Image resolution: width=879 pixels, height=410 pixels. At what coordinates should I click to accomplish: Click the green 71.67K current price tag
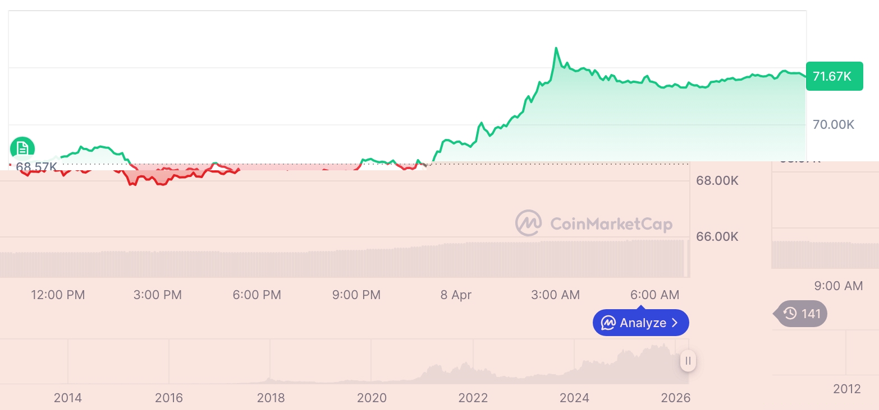[x=834, y=76]
